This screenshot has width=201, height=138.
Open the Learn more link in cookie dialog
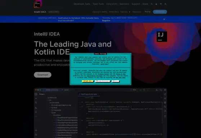coord(104,64)
